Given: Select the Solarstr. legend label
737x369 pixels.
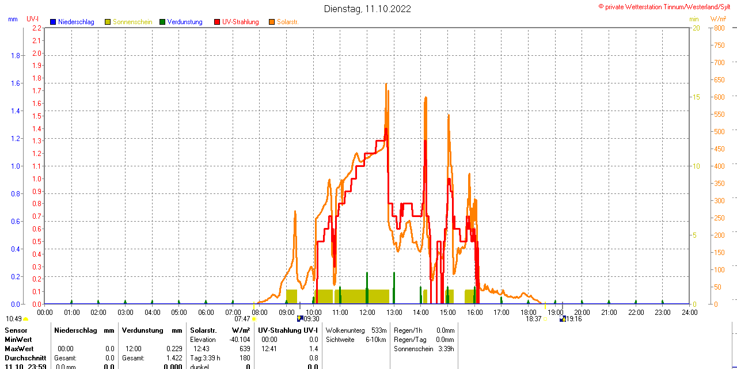Looking at the screenshot, I should click(287, 22).
